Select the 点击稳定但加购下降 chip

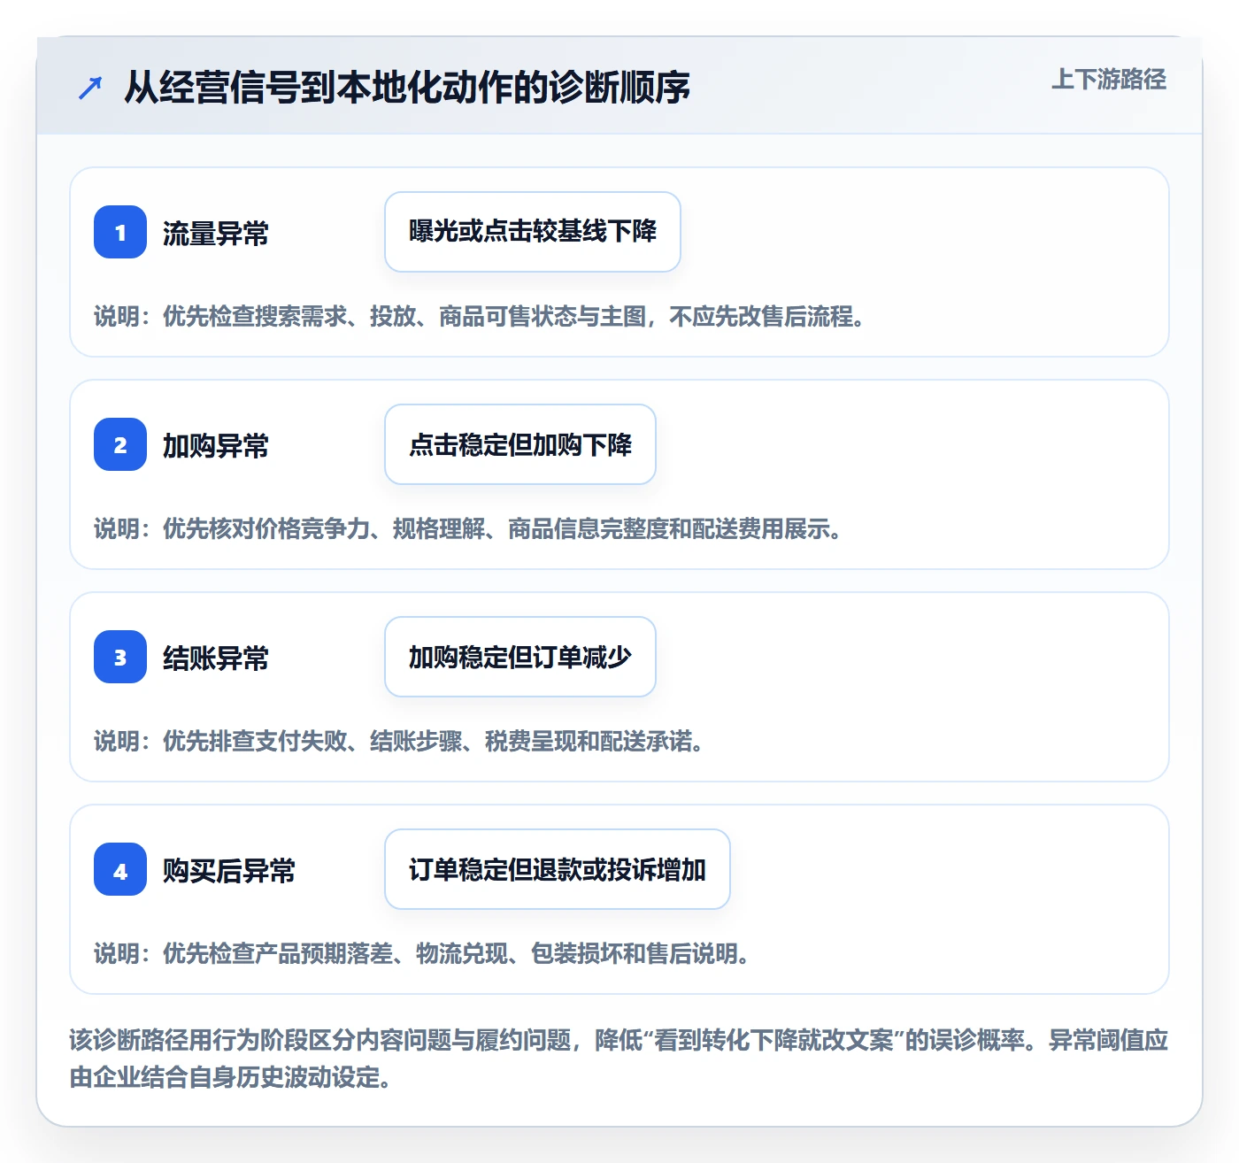pos(520,444)
